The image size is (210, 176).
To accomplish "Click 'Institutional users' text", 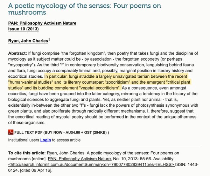I will [x=23, y=140].
